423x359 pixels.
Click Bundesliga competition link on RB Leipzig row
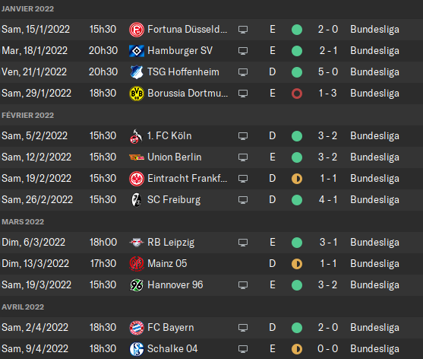point(374,243)
